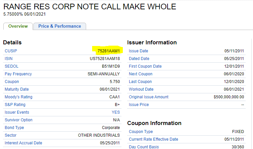
Task: Click the Issue Date label
Action: [139, 51]
